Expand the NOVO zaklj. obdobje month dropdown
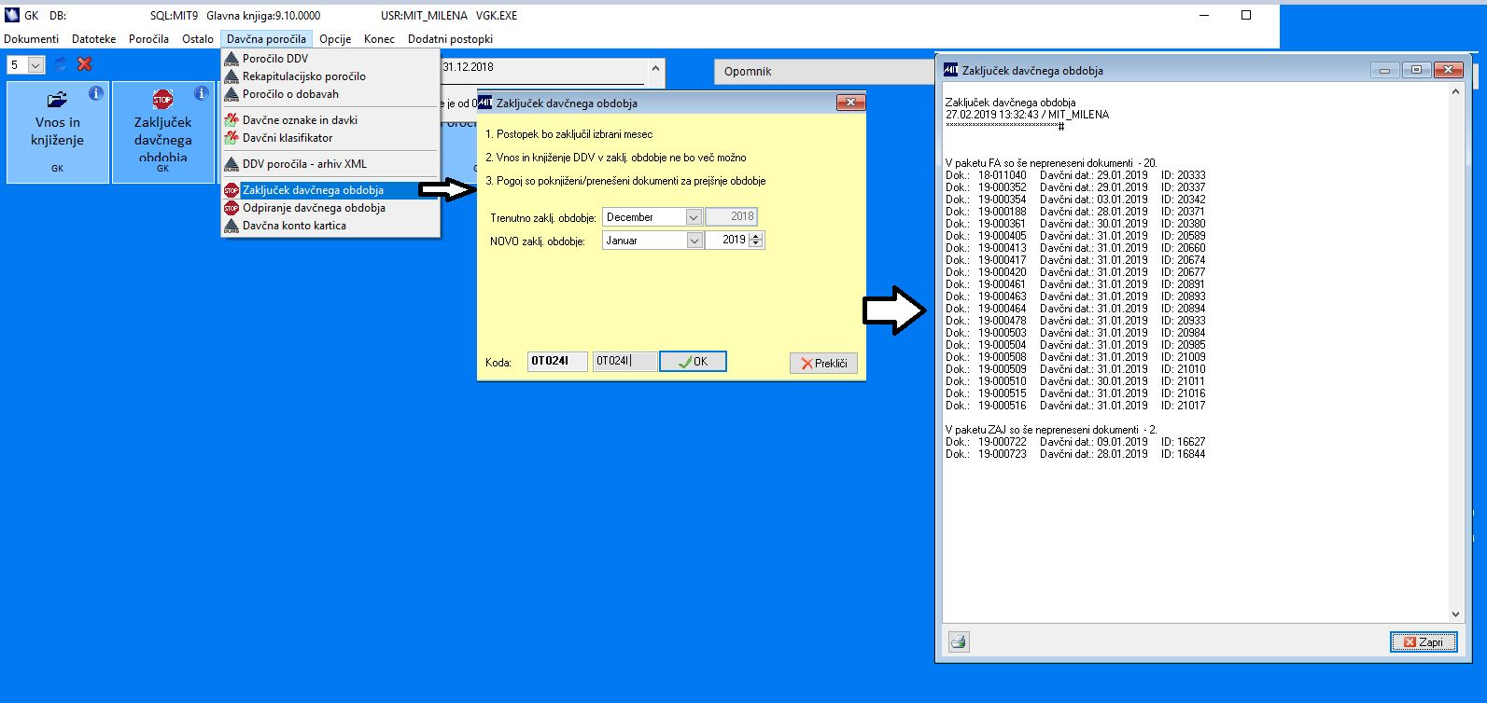This screenshot has height=703, width=1487. [694, 240]
